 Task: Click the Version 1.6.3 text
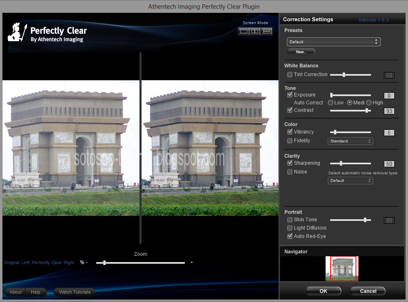tap(373, 20)
